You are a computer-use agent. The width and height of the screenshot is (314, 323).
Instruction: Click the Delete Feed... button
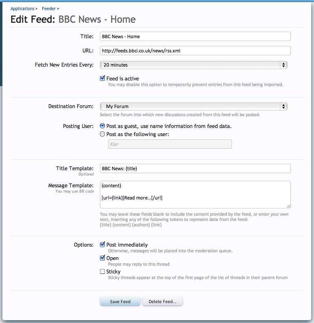coord(162,301)
